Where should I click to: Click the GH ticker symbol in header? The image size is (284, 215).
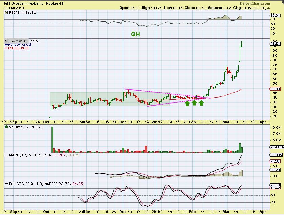click(7, 3)
